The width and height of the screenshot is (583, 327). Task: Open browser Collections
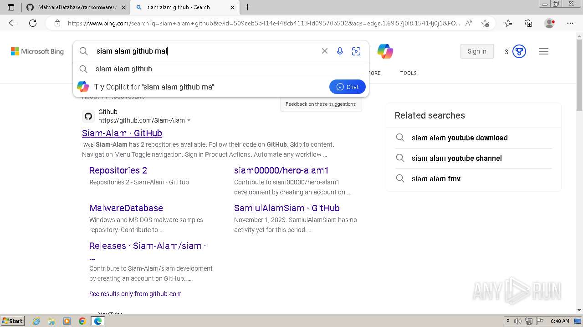point(528,23)
